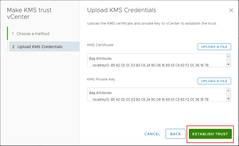Click the KMS Certificate field label

100,45
